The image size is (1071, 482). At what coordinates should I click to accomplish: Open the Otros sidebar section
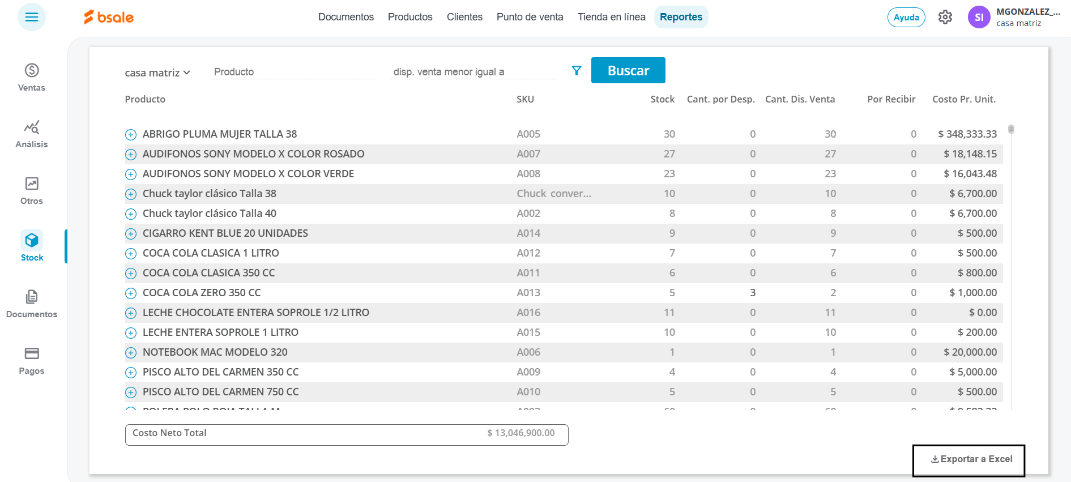click(x=32, y=190)
